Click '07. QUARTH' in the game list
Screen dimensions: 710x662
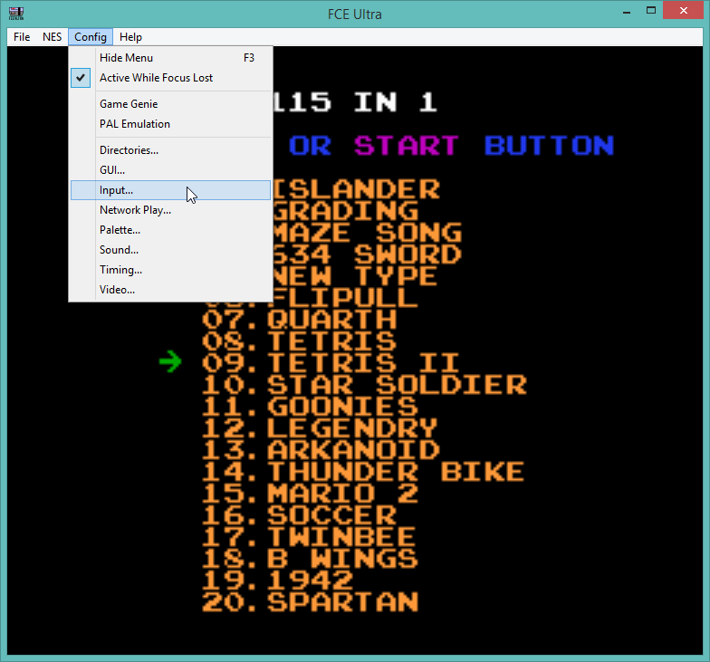299,319
